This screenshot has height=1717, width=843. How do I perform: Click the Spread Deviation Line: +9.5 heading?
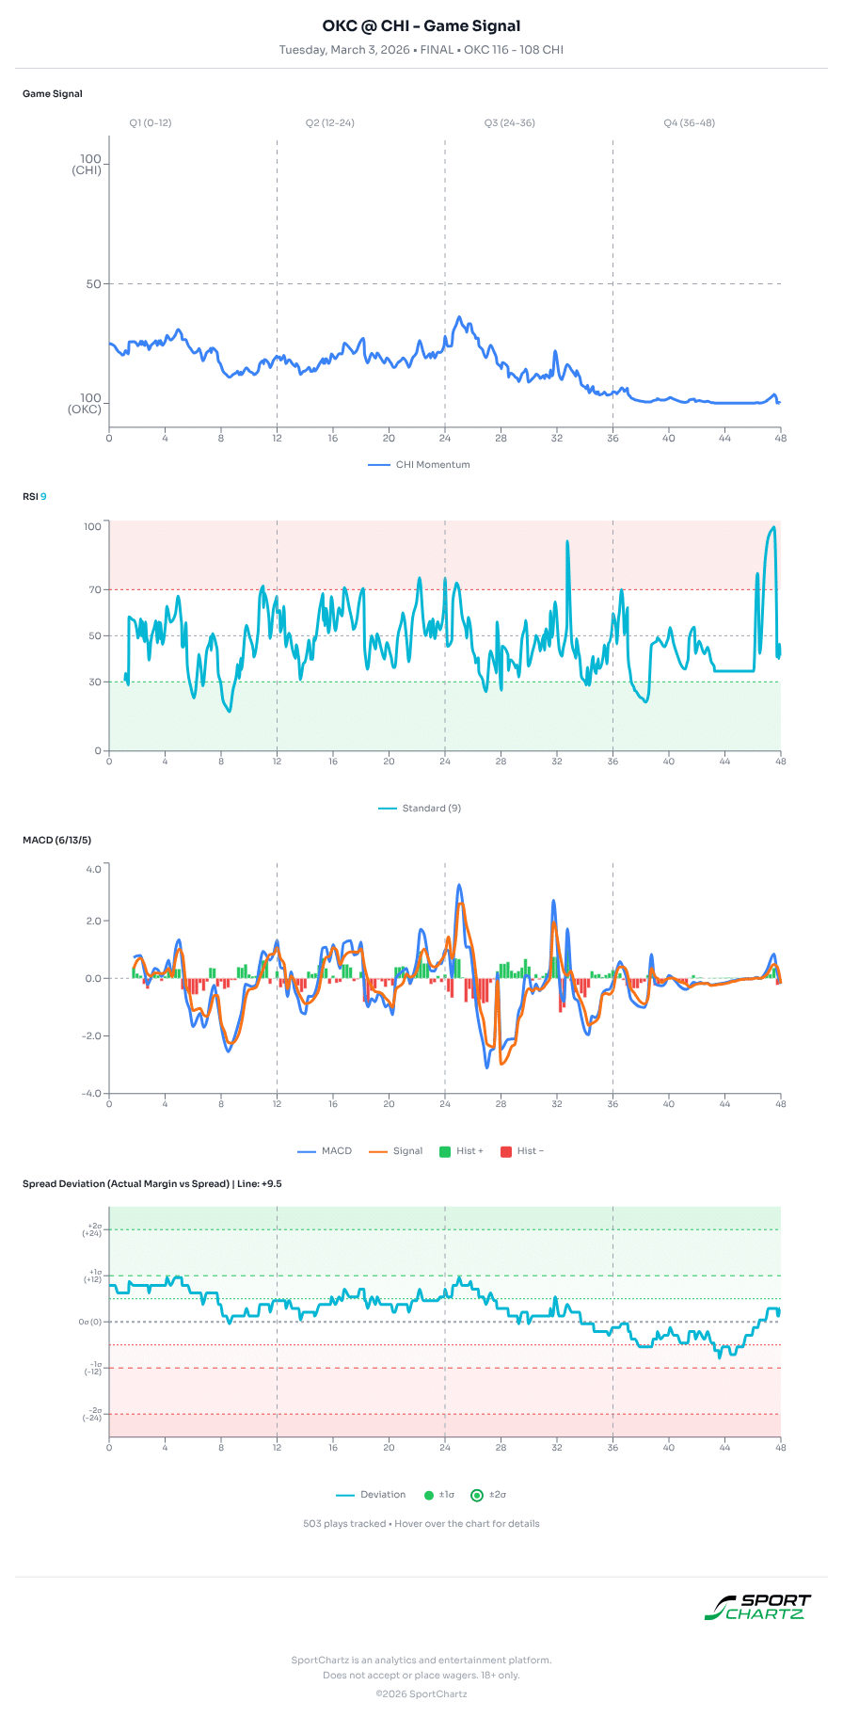pos(152,1183)
